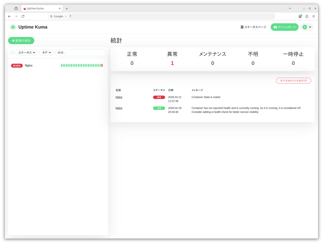Focus the monitor 検索 search field

click(x=80, y=53)
